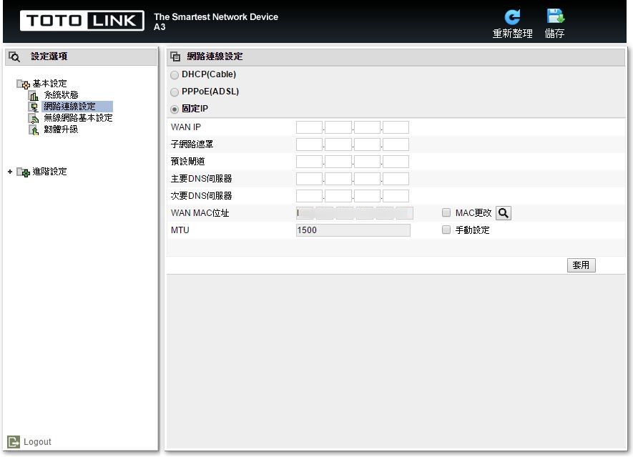
Task: Click the TOTO LINK logo
Action: pos(82,21)
